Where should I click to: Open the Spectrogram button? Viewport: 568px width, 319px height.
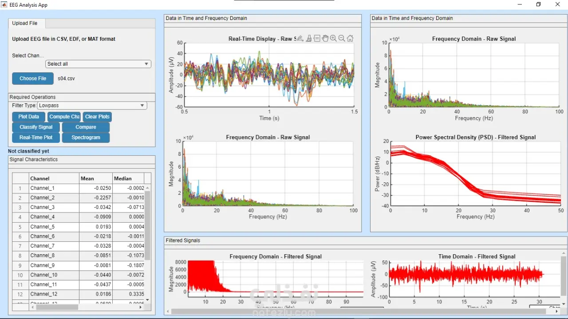[86, 138]
